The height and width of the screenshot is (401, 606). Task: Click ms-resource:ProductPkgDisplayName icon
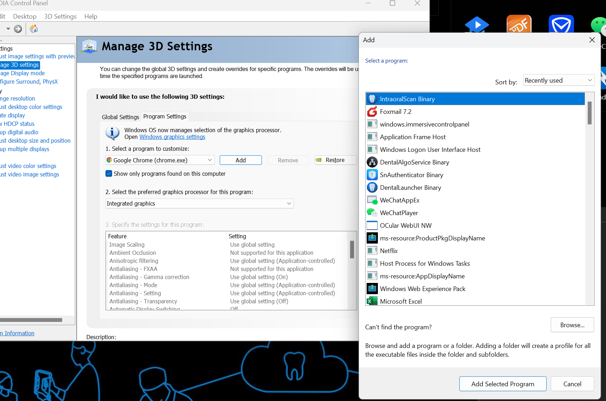point(372,238)
